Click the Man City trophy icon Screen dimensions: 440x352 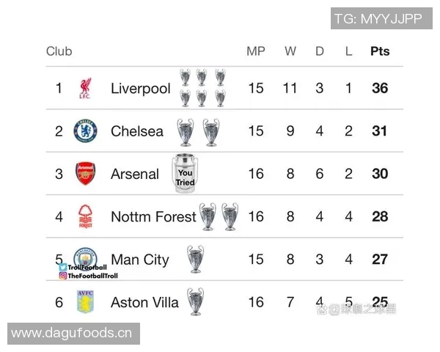(194, 259)
